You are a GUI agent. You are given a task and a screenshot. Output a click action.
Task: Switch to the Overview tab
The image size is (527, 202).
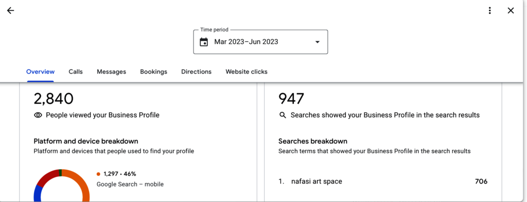click(x=40, y=71)
